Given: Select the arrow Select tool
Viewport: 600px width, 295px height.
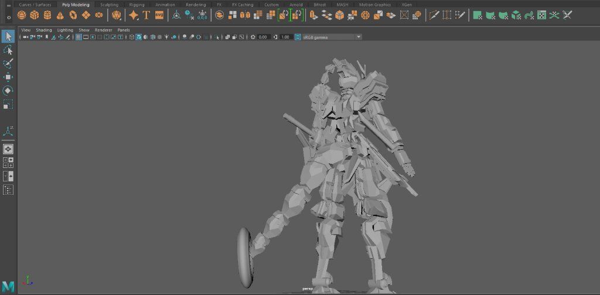Looking at the screenshot, I should [x=8, y=37].
